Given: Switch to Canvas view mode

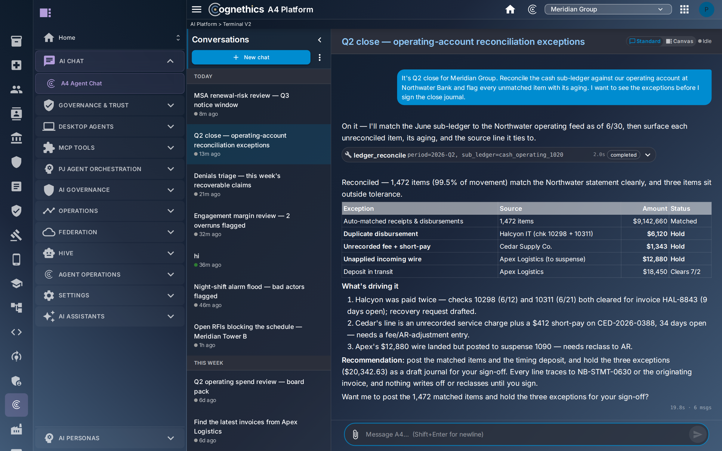Looking at the screenshot, I should [680, 41].
